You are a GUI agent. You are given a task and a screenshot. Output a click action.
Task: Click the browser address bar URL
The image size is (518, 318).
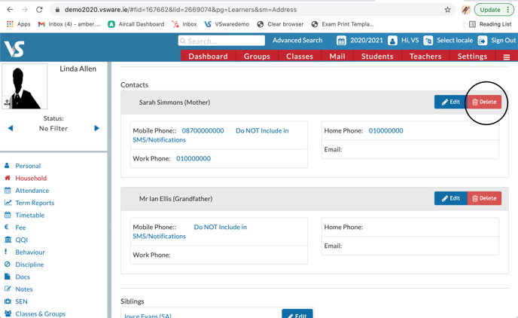(181, 10)
